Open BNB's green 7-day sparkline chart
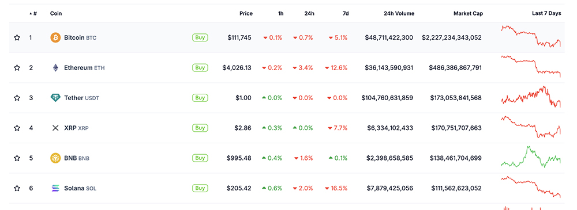 [x=531, y=156]
